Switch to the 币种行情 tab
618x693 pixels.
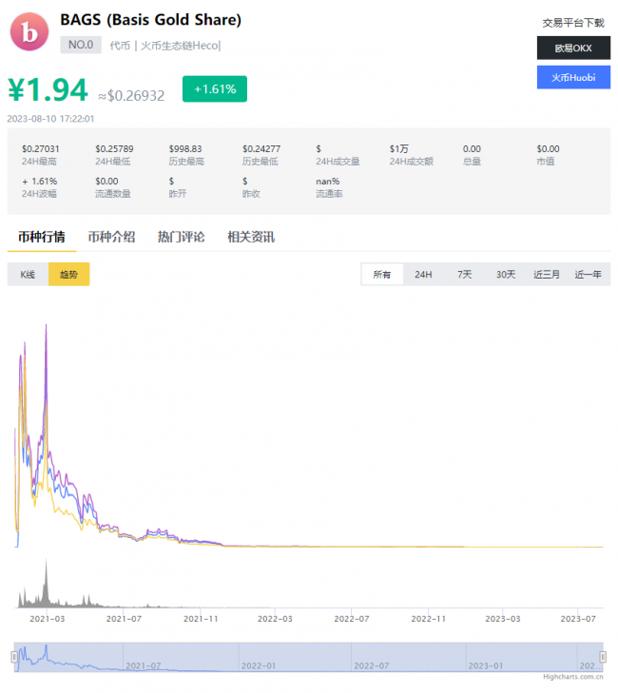42,237
